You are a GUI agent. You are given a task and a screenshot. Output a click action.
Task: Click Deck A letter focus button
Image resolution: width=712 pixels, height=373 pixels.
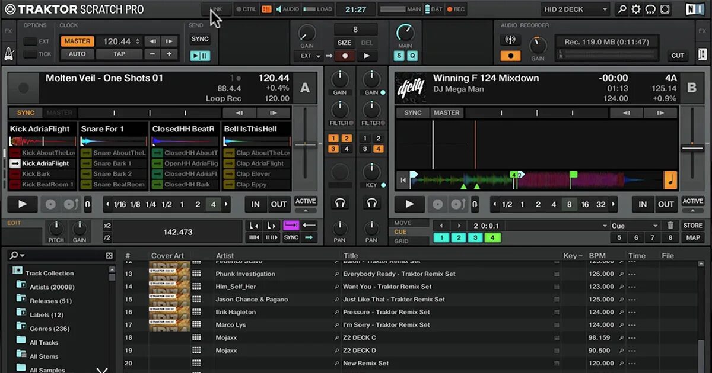tap(305, 88)
